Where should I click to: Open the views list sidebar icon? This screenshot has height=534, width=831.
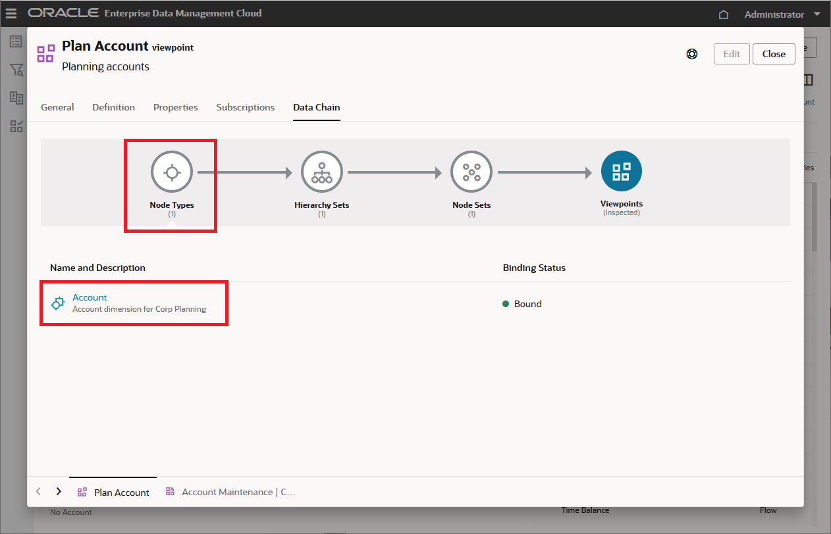pyautogui.click(x=16, y=42)
